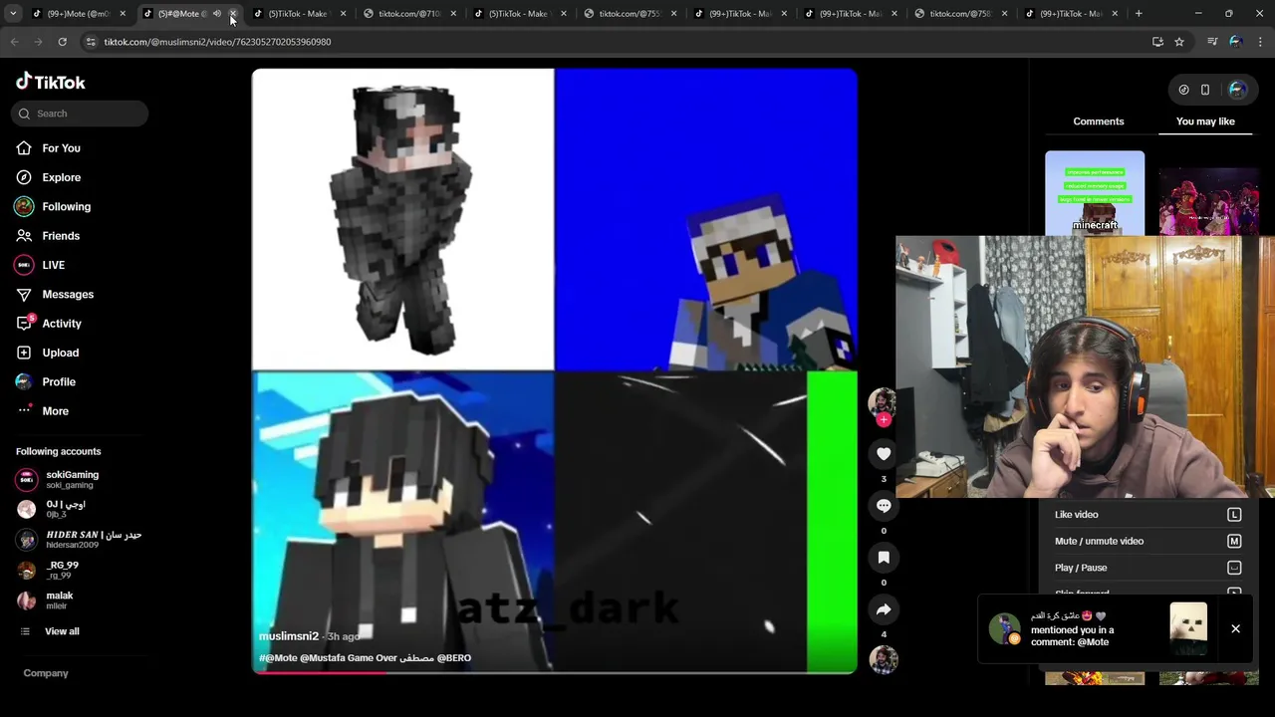This screenshot has height=717, width=1275.
Task: Expand the Company footer section
Action: [46, 673]
